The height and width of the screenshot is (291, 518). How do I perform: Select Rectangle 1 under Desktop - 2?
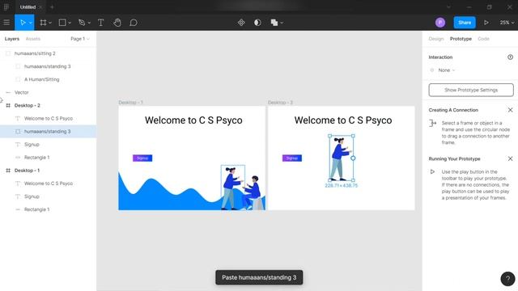(x=49, y=158)
